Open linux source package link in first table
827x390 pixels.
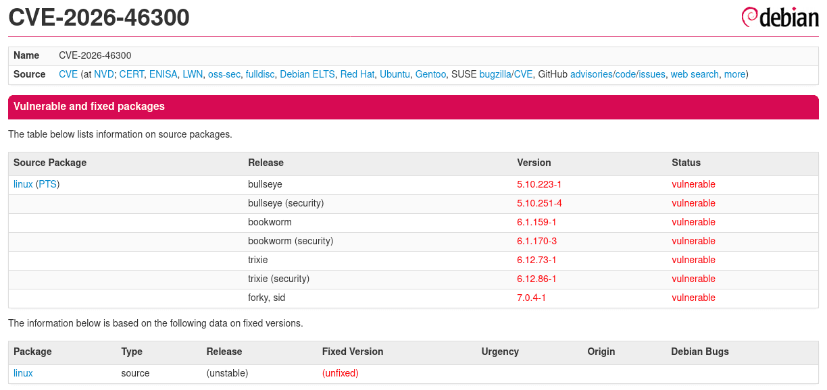click(x=23, y=184)
